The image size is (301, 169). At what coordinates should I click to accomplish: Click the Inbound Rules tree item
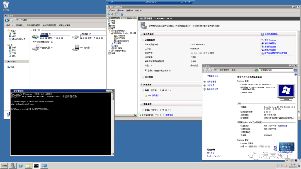pyautogui.click(x=121, y=36)
